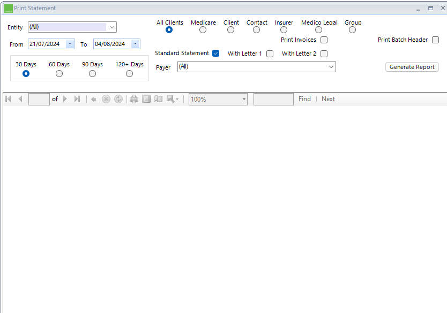Choose 90 Days aging option
The height and width of the screenshot is (313, 447).
tap(92, 74)
